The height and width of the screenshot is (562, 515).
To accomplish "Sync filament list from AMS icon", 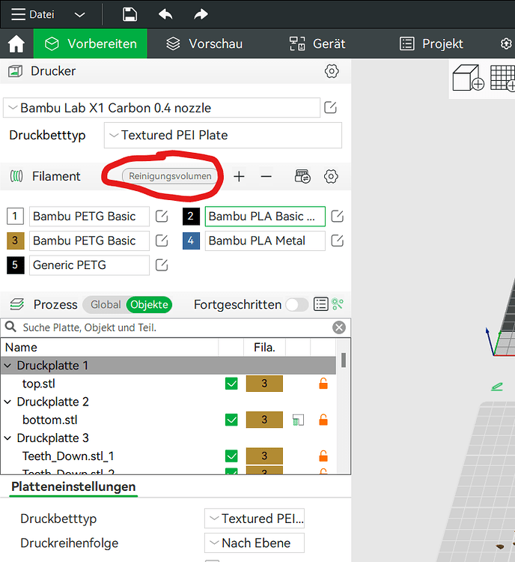I will pyautogui.click(x=302, y=176).
